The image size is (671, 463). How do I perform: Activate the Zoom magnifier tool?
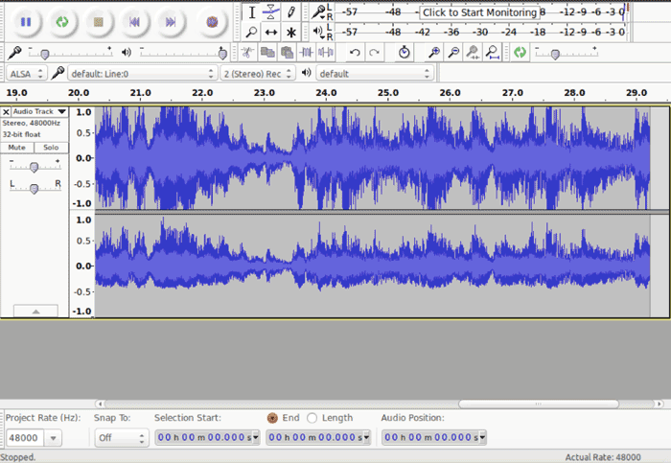(x=250, y=32)
